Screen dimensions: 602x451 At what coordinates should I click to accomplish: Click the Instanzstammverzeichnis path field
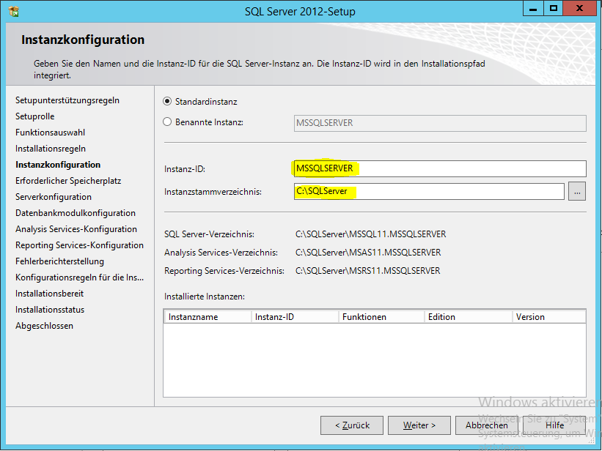[x=429, y=191]
